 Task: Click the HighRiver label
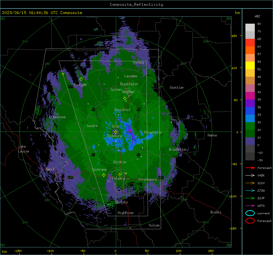[x=126, y=213]
